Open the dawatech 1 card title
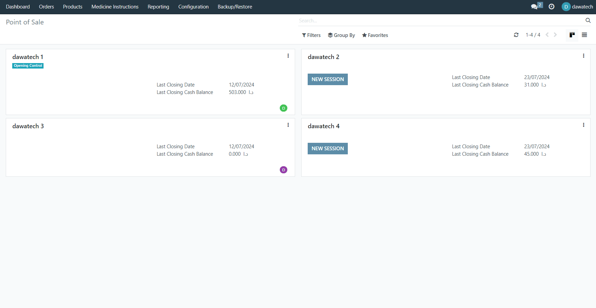Viewport: 596px width, 308px height. 28,57
